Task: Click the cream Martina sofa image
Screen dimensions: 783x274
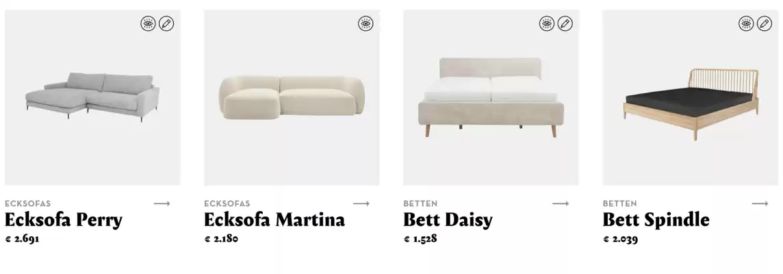Action: click(x=292, y=97)
